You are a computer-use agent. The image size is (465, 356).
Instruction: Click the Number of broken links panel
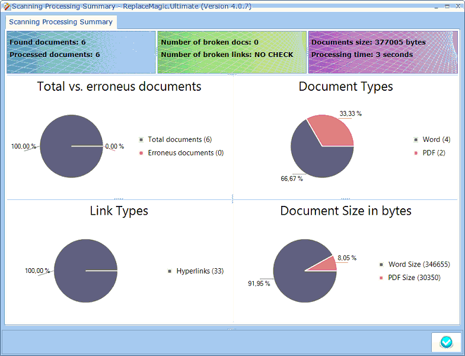coord(231,55)
